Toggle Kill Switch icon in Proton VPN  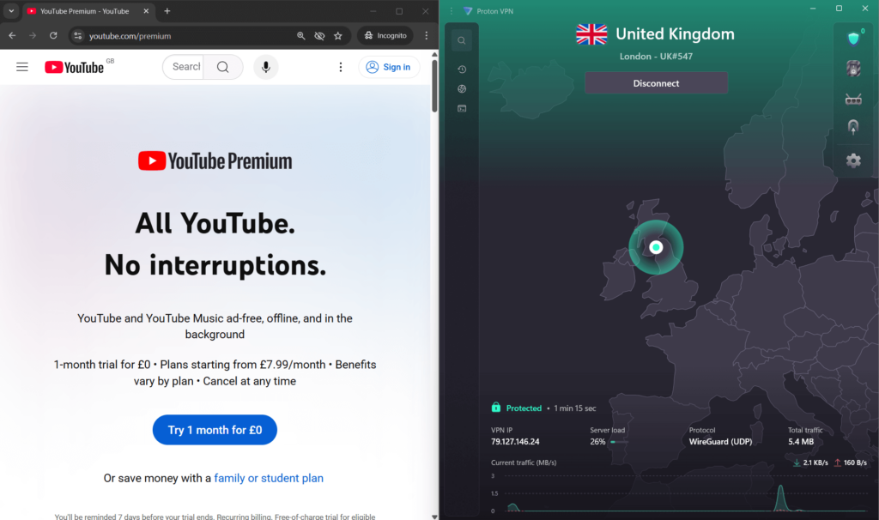tap(853, 69)
